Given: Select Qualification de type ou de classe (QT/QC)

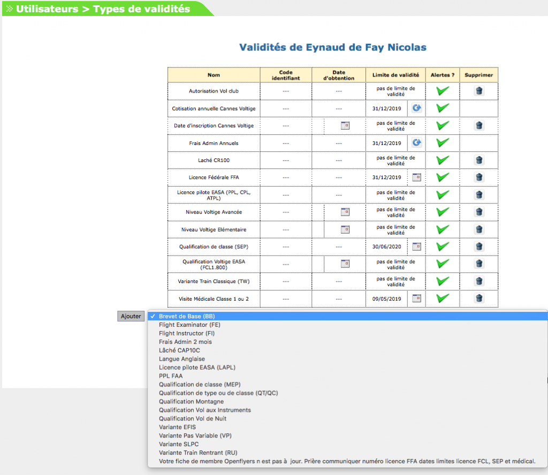Looking at the screenshot, I should (x=348, y=393).
